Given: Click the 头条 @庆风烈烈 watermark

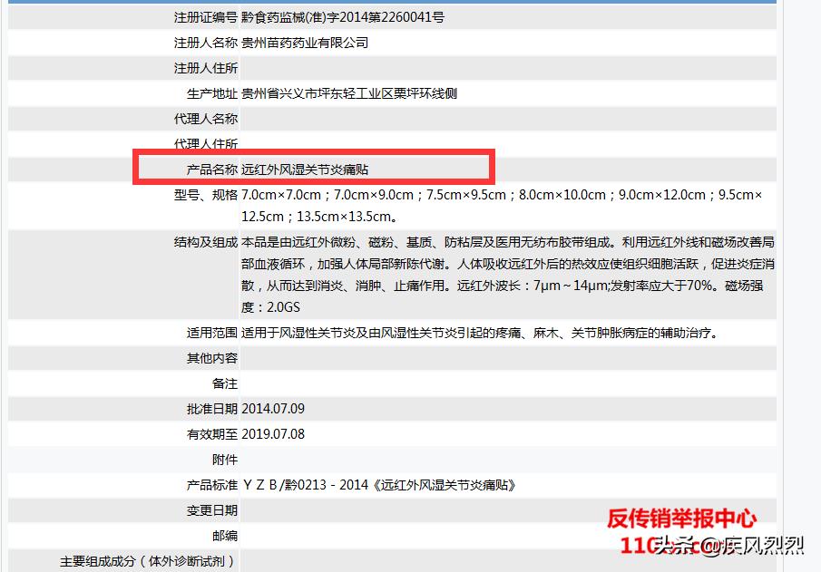Looking at the screenshot, I should 729,545.
